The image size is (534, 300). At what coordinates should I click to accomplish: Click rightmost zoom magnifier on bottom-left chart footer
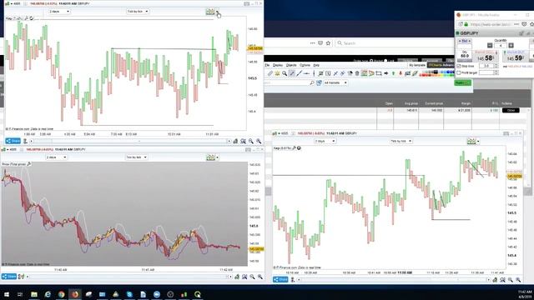[260, 277]
